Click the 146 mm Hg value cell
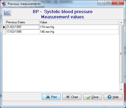This screenshot has height=108, width=126. pos(79,32)
